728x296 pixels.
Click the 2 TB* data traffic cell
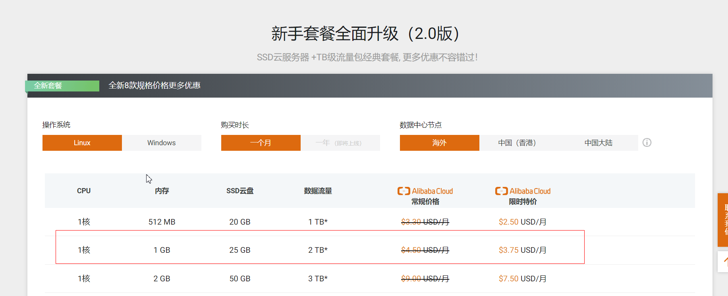318,250
